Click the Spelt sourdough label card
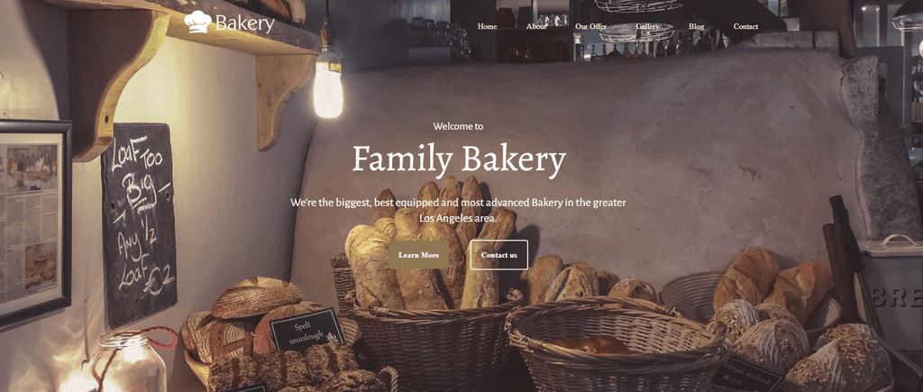This screenshot has width=923, height=392. pyautogui.click(x=306, y=331)
